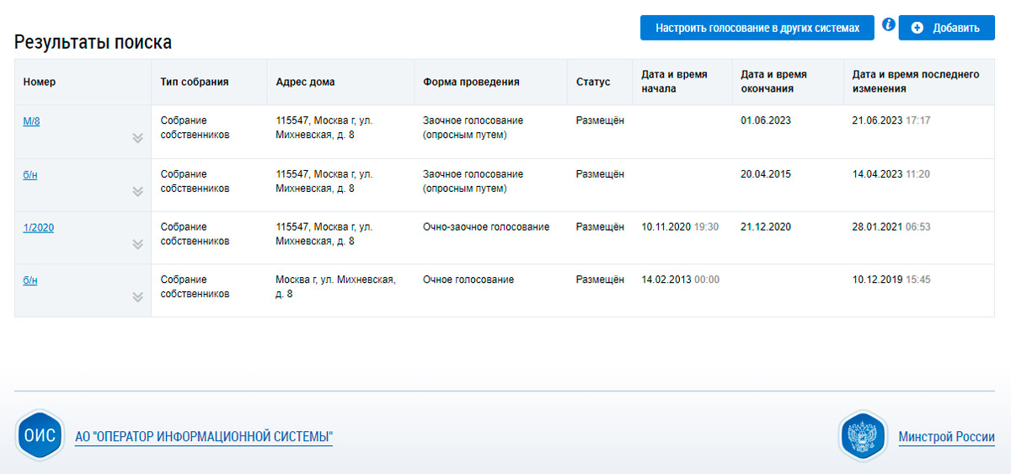This screenshot has height=474, width=1011.
Task: Open meeting number 1/2020
Action: [x=39, y=227]
